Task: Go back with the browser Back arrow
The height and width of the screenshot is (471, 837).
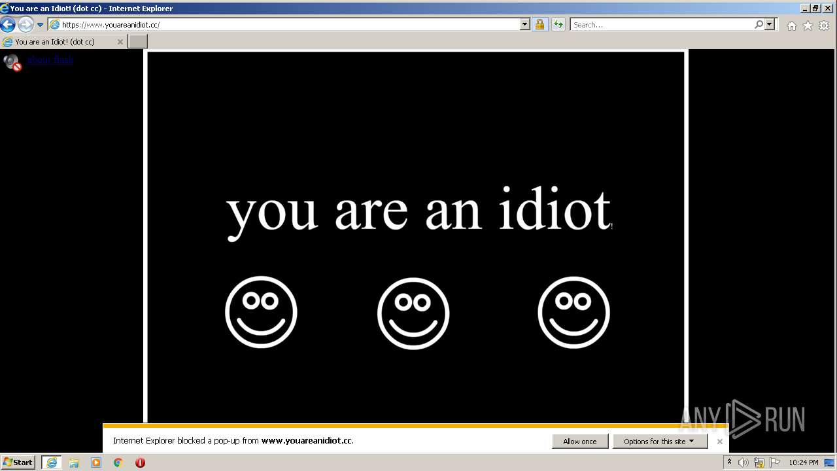Action: (8, 25)
